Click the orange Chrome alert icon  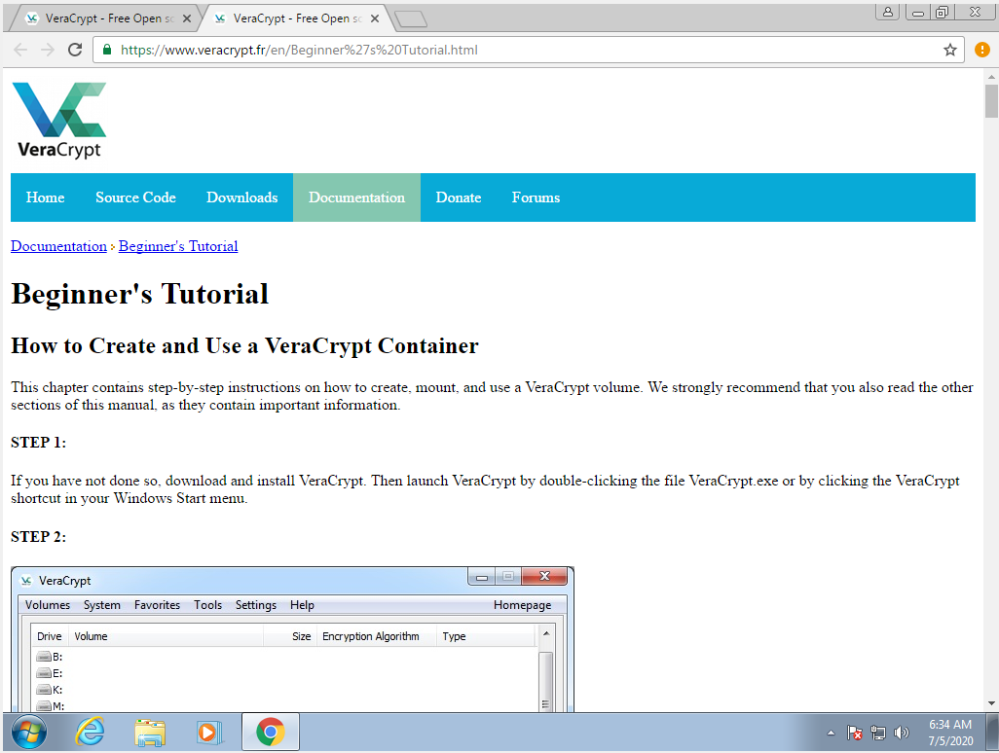tap(981, 50)
